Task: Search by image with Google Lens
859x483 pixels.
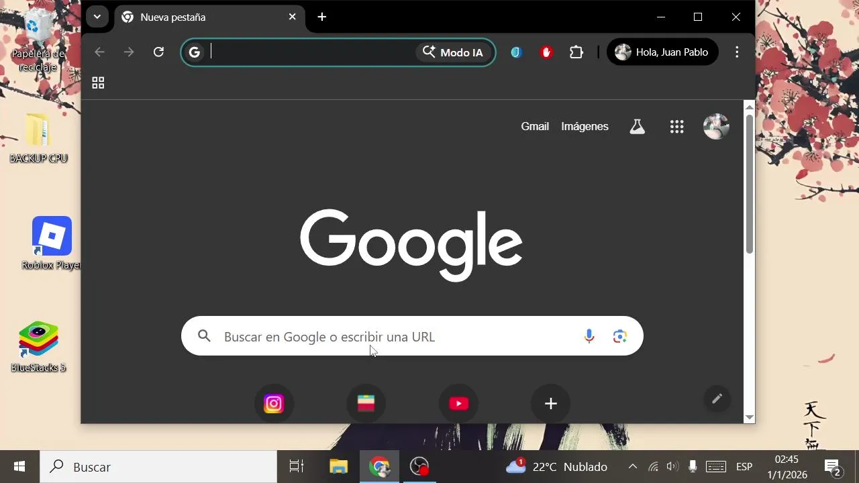Action: point(619,336)
